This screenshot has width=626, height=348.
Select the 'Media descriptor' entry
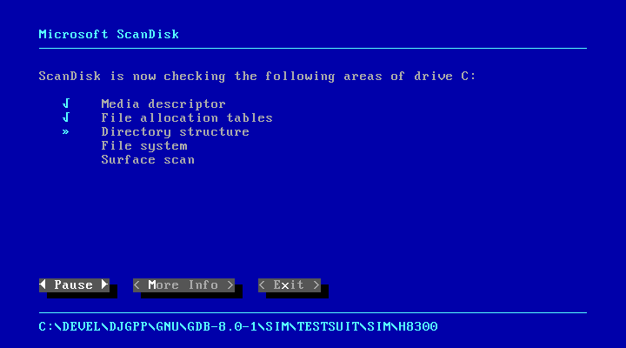(x=163, y=104)
